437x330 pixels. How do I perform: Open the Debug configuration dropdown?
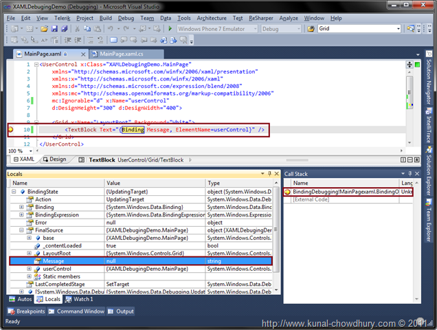coord(299,29)
